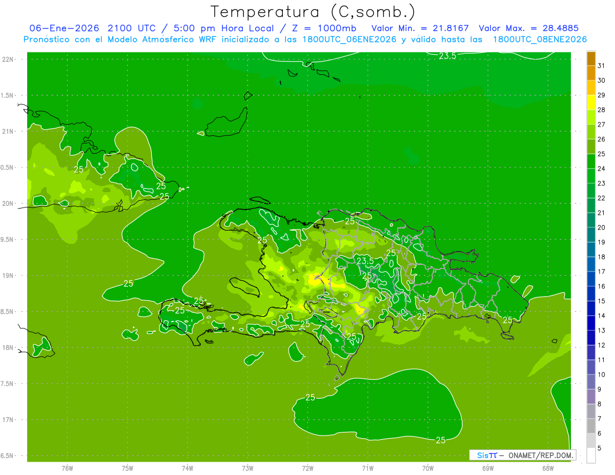Viewport: 615px width, 475px height.
Task: Select the orange legend band between 30 and 31
Action: (591, 73)
